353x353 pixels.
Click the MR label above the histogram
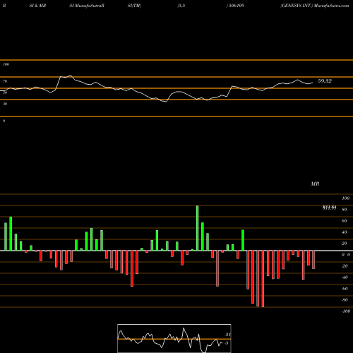315,184
